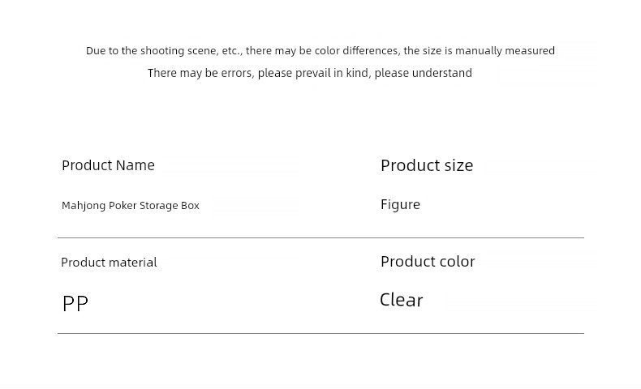Click the divider below Mahjong Poker Storage Box
The height and width of the screenshot is (389, 641).
click(320, 237)
